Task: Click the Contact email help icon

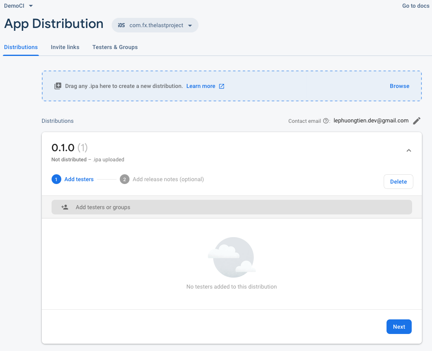Action: [x=326, y=121]
